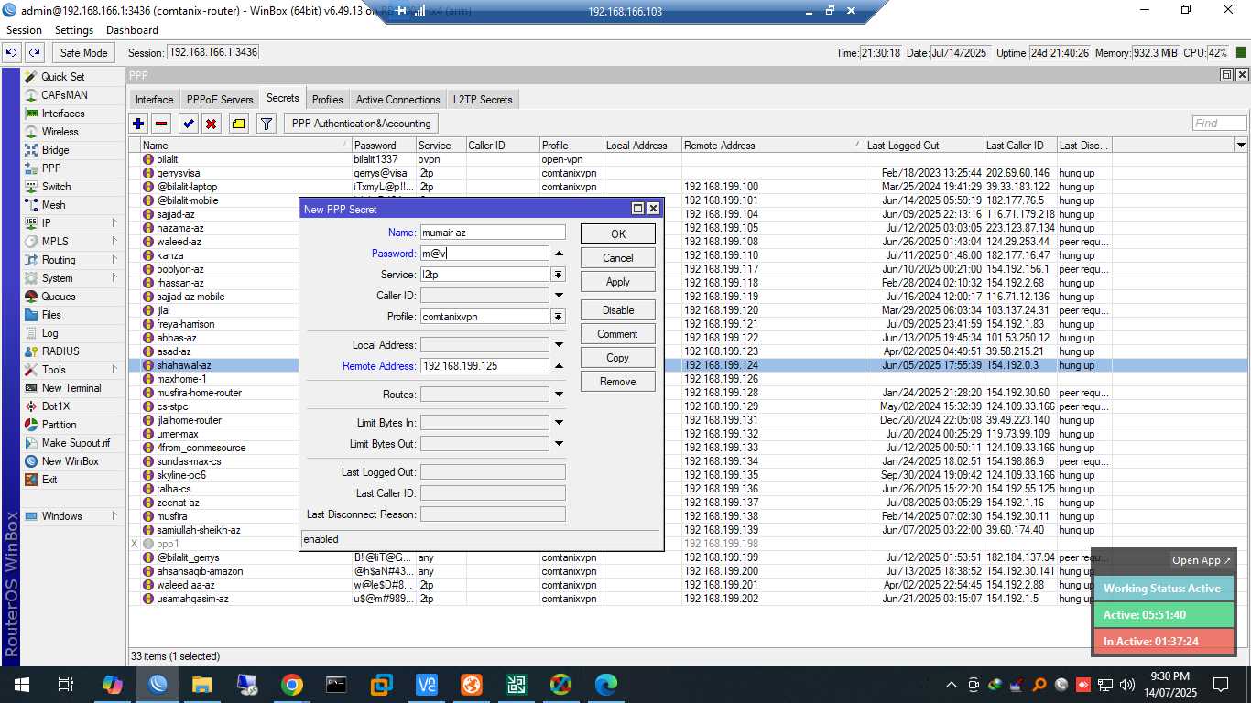Switch to the L2TP Secrets tab
1251x703 pixels.
pos(483,100)
